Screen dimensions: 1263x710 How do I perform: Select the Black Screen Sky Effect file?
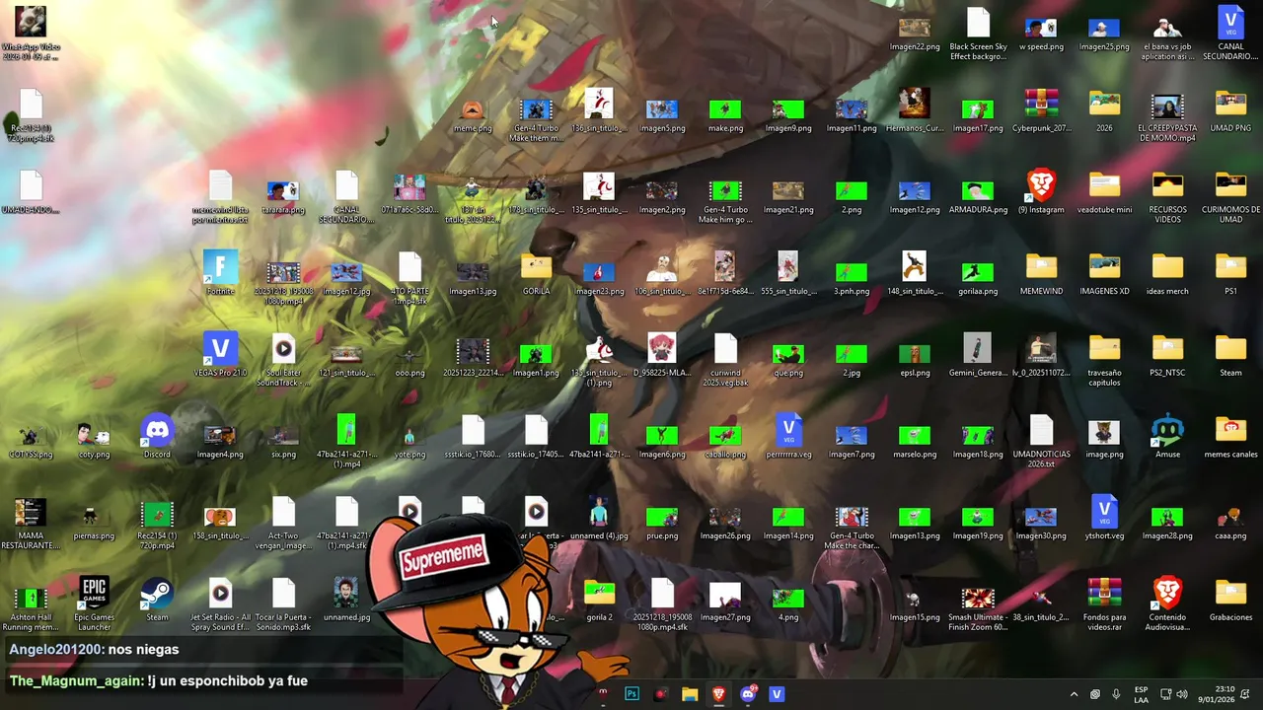[978, 34]
